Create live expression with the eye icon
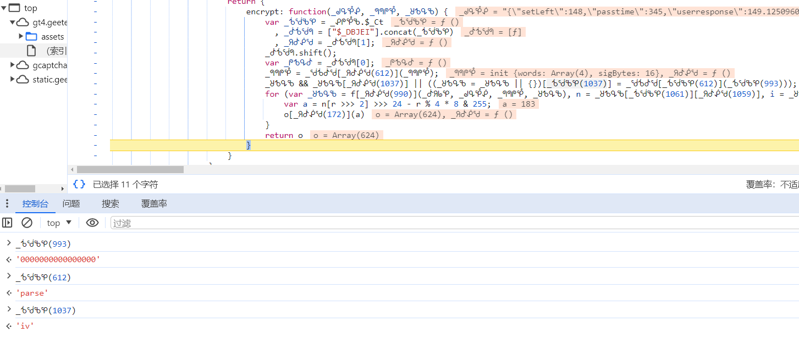The image size is (799, 338). click(92, 223)
